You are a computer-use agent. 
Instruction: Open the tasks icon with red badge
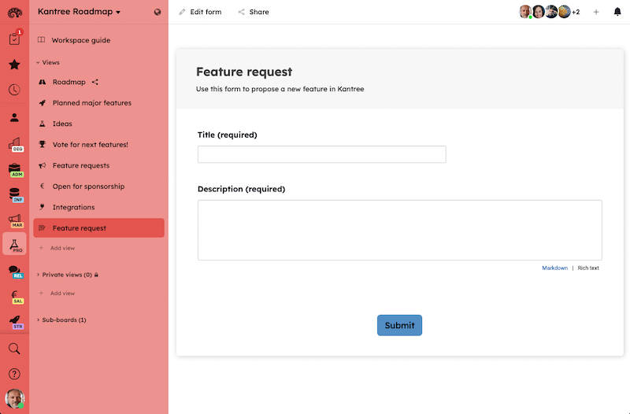coord(15,37)
